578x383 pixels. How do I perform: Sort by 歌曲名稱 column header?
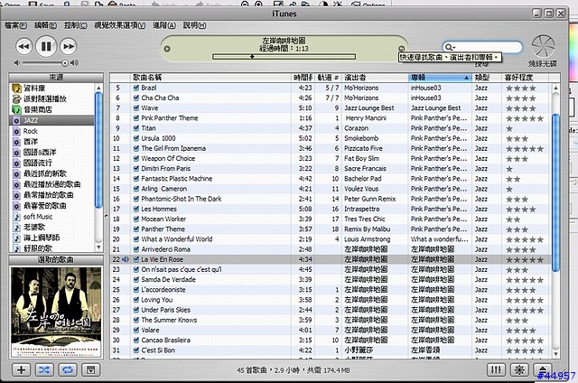[210, 78]
